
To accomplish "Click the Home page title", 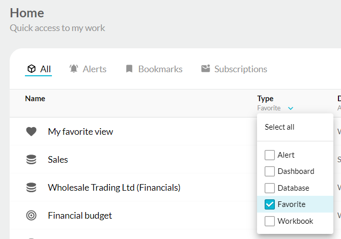I will [27, 13].
